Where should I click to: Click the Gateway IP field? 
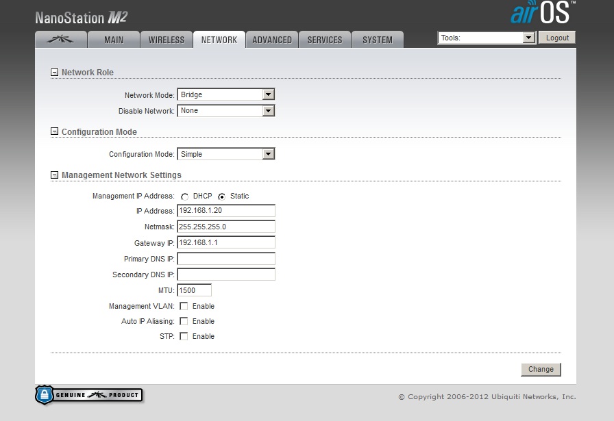[x=226, y=242]
